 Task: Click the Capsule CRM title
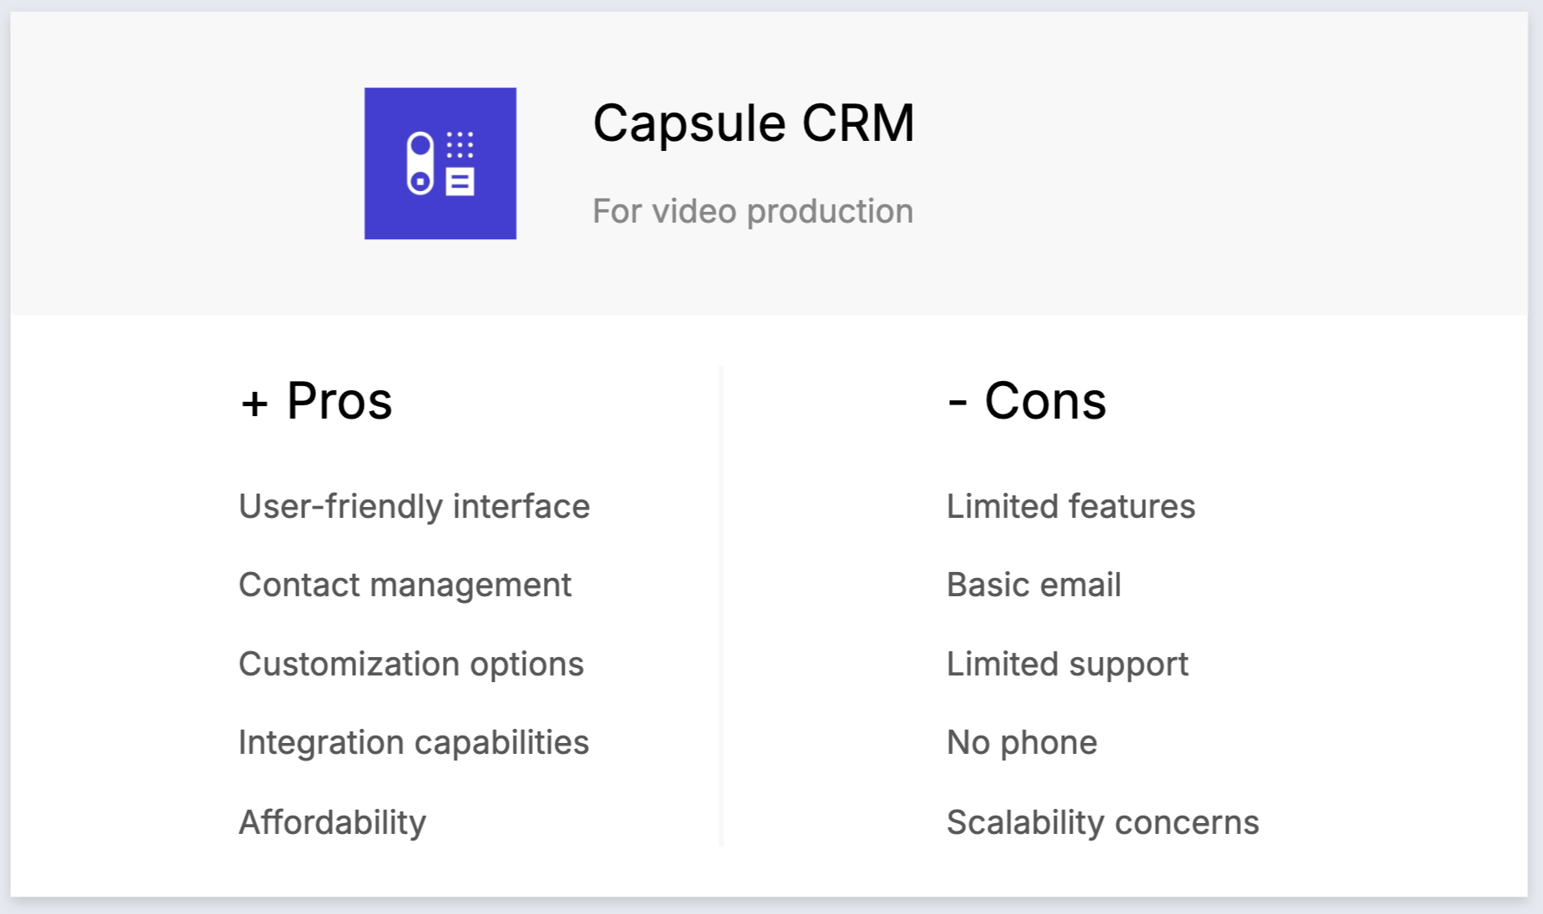[753, 124]
